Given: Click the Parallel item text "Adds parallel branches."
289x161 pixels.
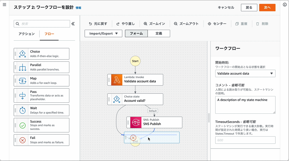Looking at the screenshot, I should [45, 70].
